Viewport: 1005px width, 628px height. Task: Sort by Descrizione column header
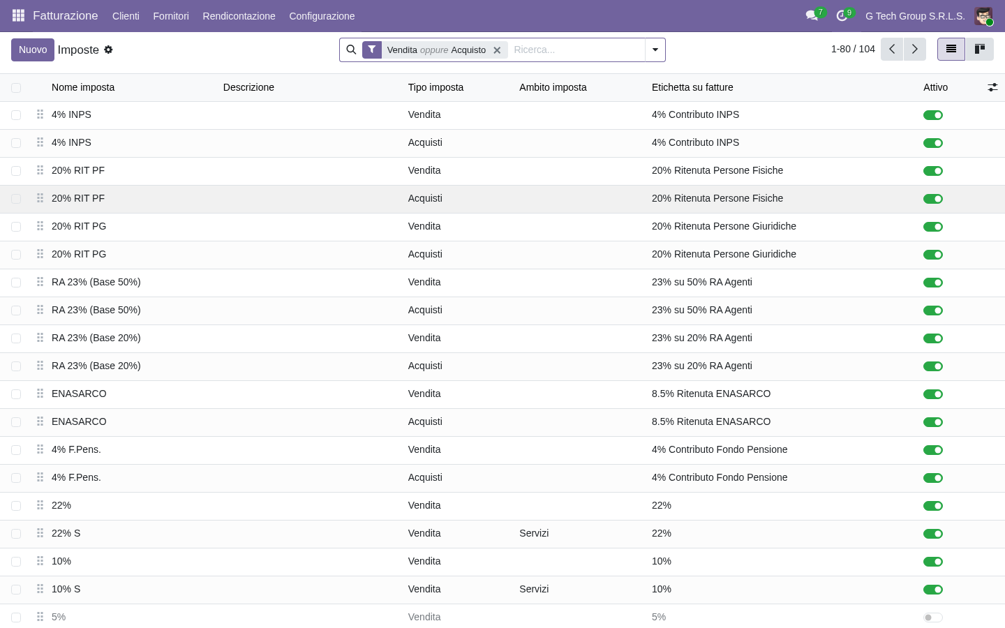coord(248,87)
